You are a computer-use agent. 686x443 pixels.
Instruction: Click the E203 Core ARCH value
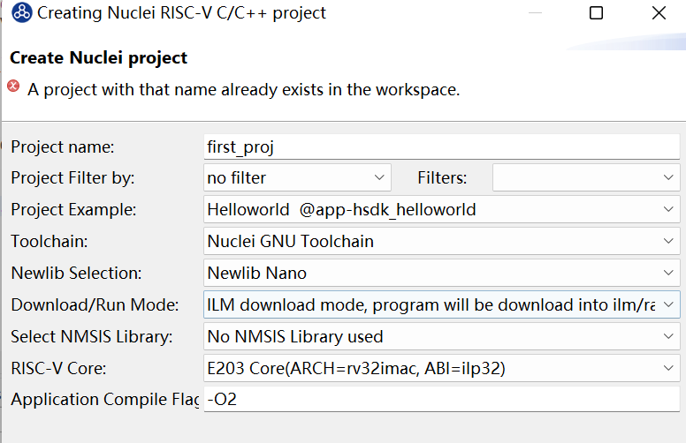coord(356,368)
